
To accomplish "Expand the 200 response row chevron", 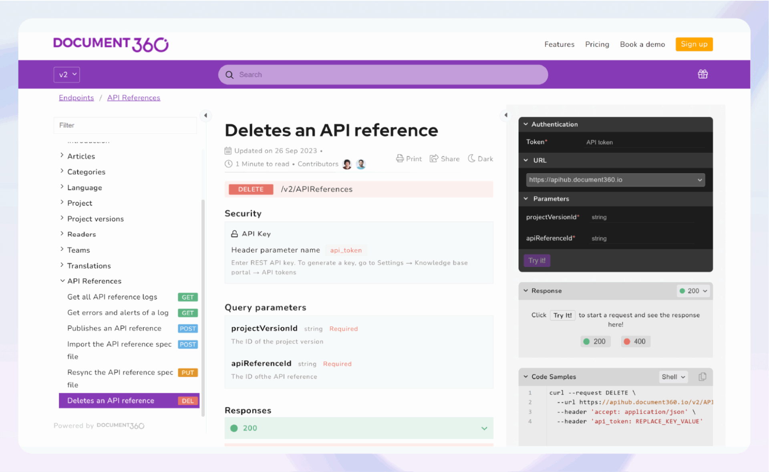I will 484,428.
